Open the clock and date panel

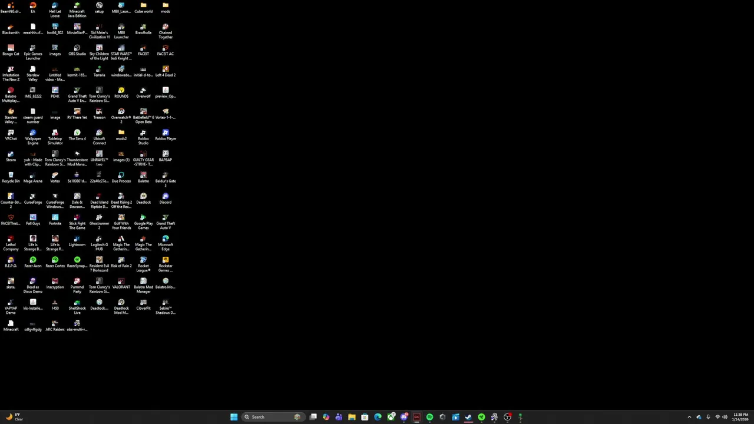pos(740,417)
